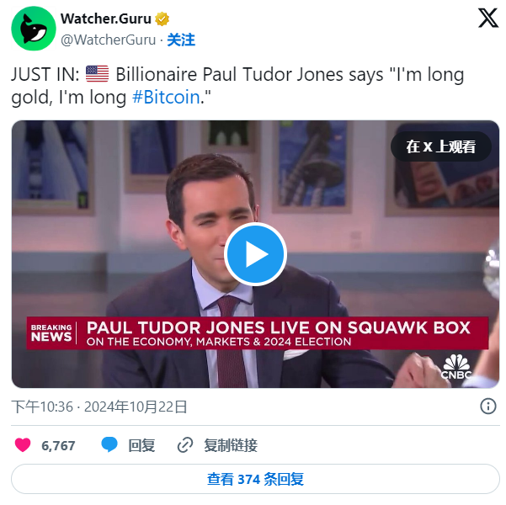Click the copy link chain icon
This screenshot has height=505, width=506.
click(185, 445)
